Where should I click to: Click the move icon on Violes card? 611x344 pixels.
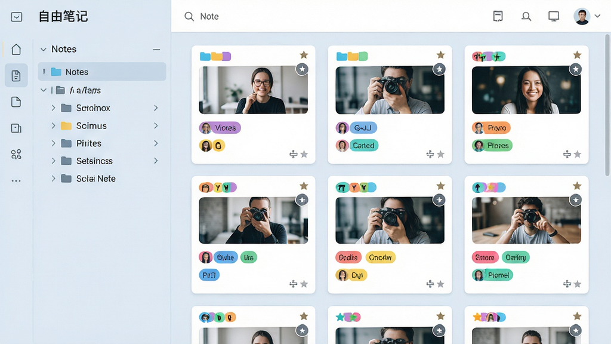294,155
